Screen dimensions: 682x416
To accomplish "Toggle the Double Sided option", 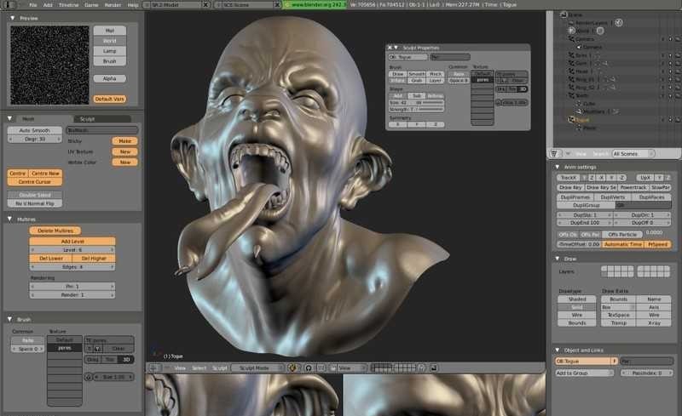I will (x=35, y=195).
